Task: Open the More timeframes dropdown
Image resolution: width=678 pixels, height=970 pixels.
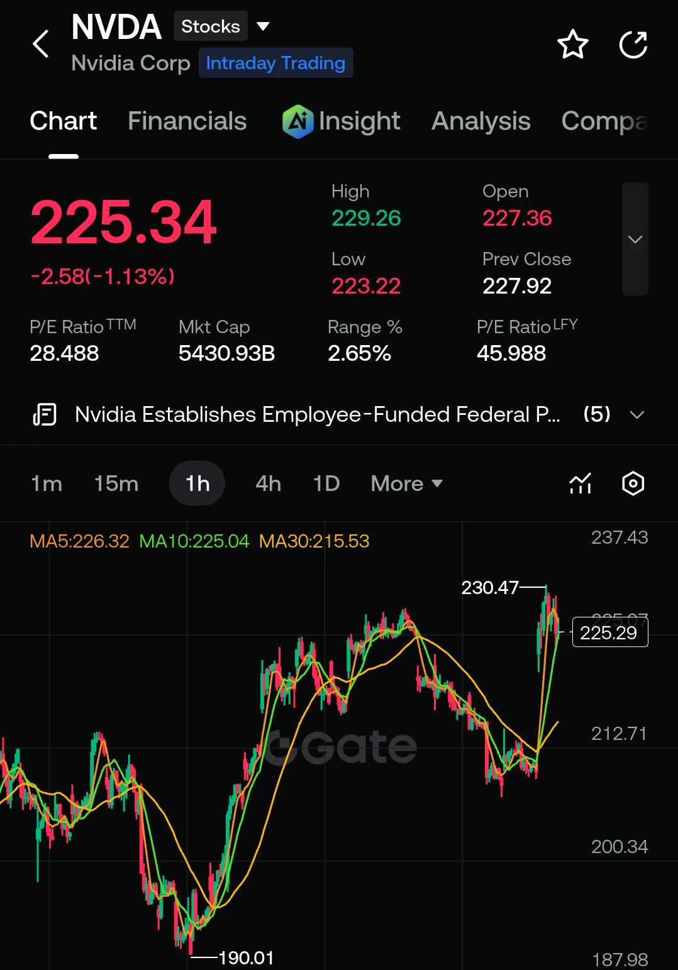Action: pyautogui.click(x=407, y=483)
